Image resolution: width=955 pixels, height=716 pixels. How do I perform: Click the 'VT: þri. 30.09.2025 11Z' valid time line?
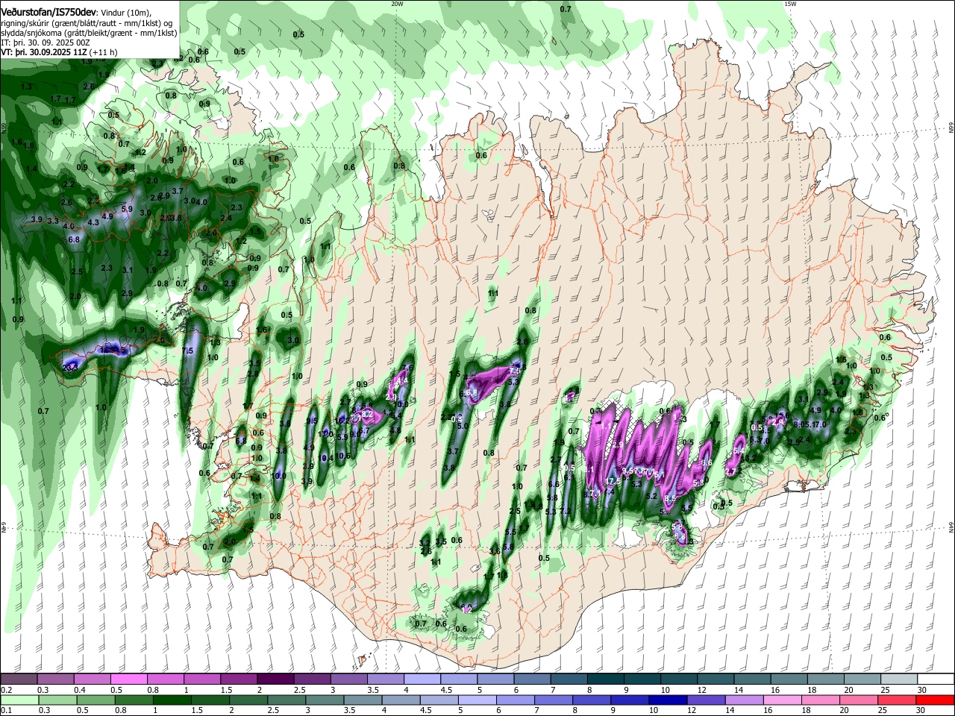[43, 52]
